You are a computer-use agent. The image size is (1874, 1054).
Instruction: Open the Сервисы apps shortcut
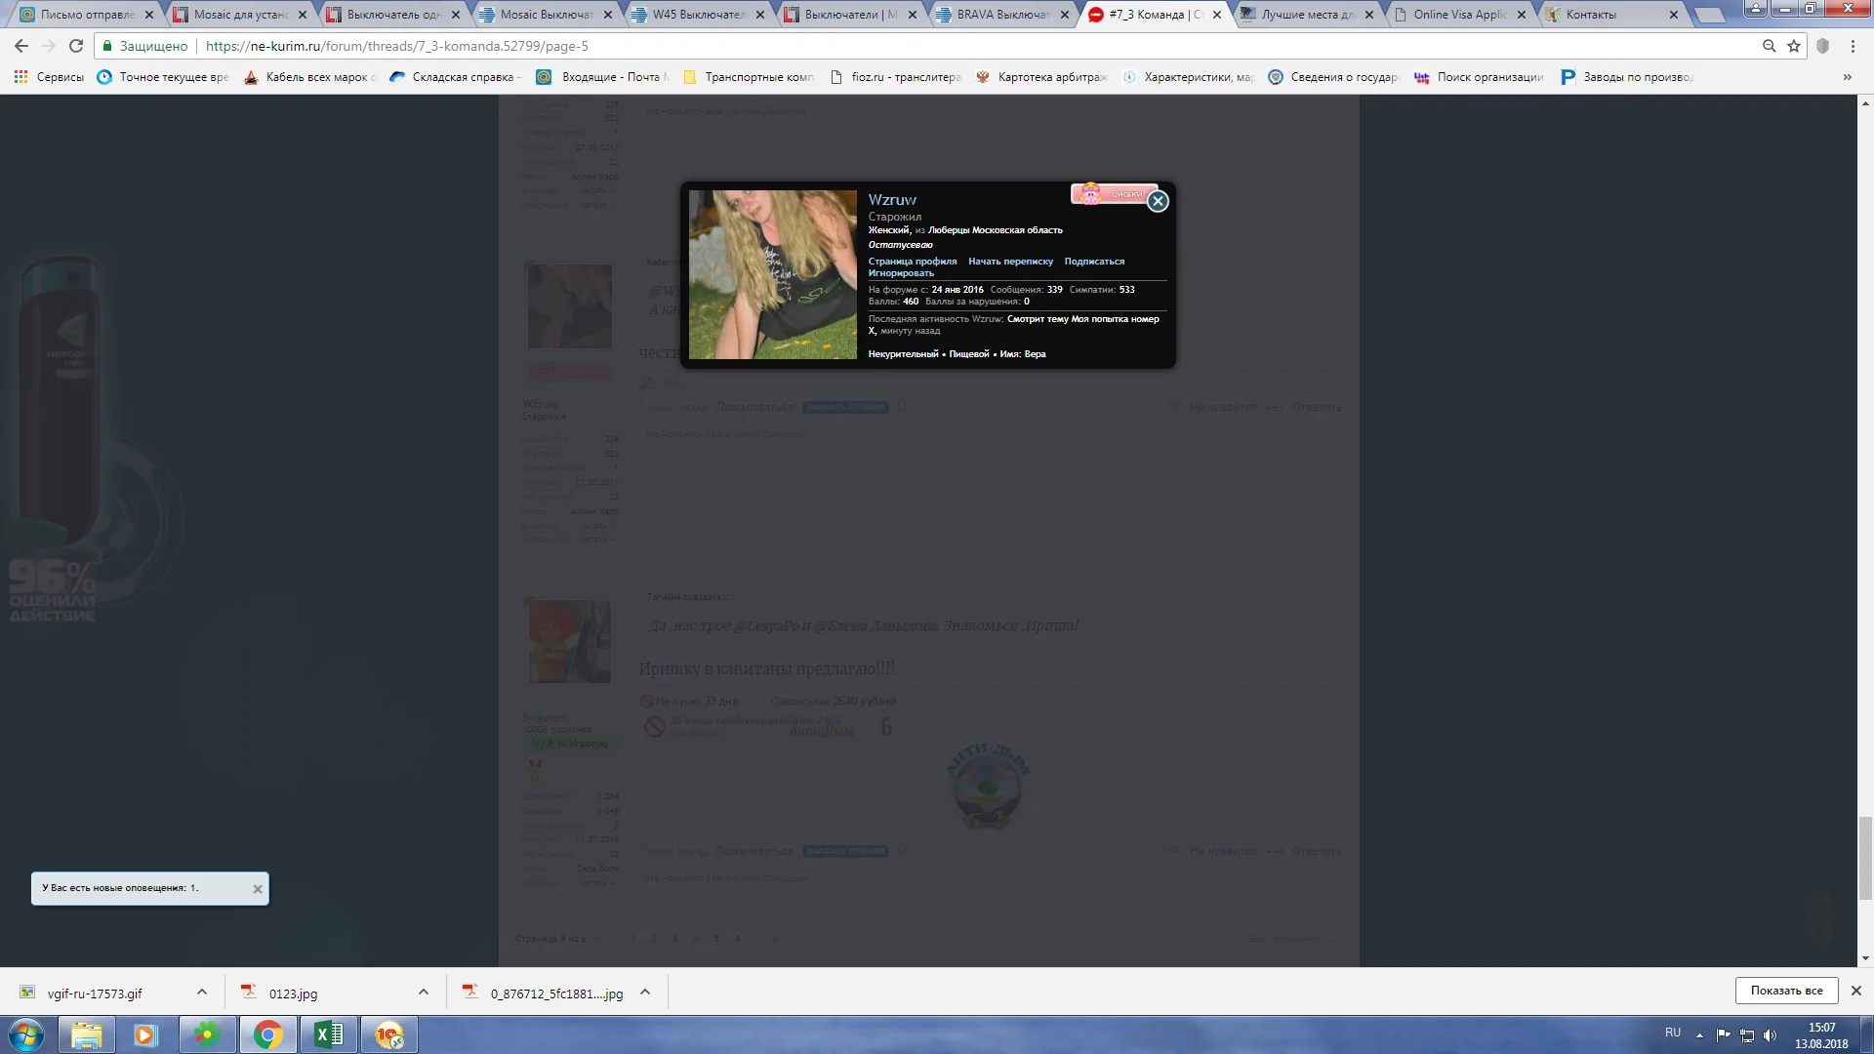pyautogui.click(x=49, y=77)
